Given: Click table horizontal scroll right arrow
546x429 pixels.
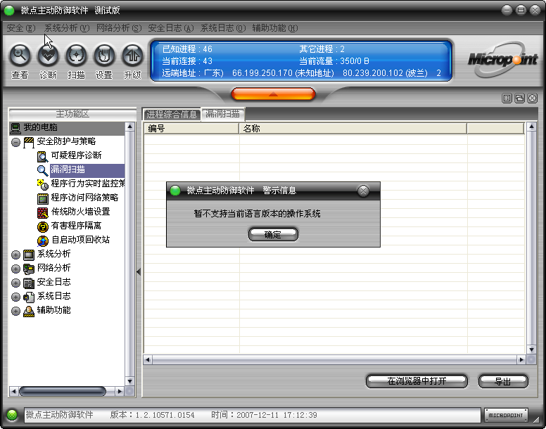Looking at the screenshot, I should pos(521,360).
